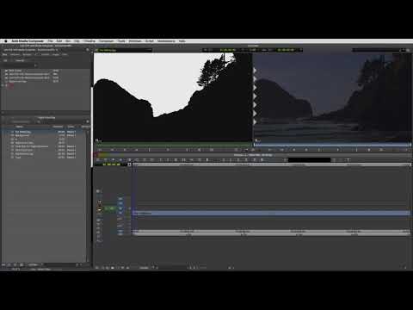
Task: Open the Timeline menu
Action: tap(89, 41)
